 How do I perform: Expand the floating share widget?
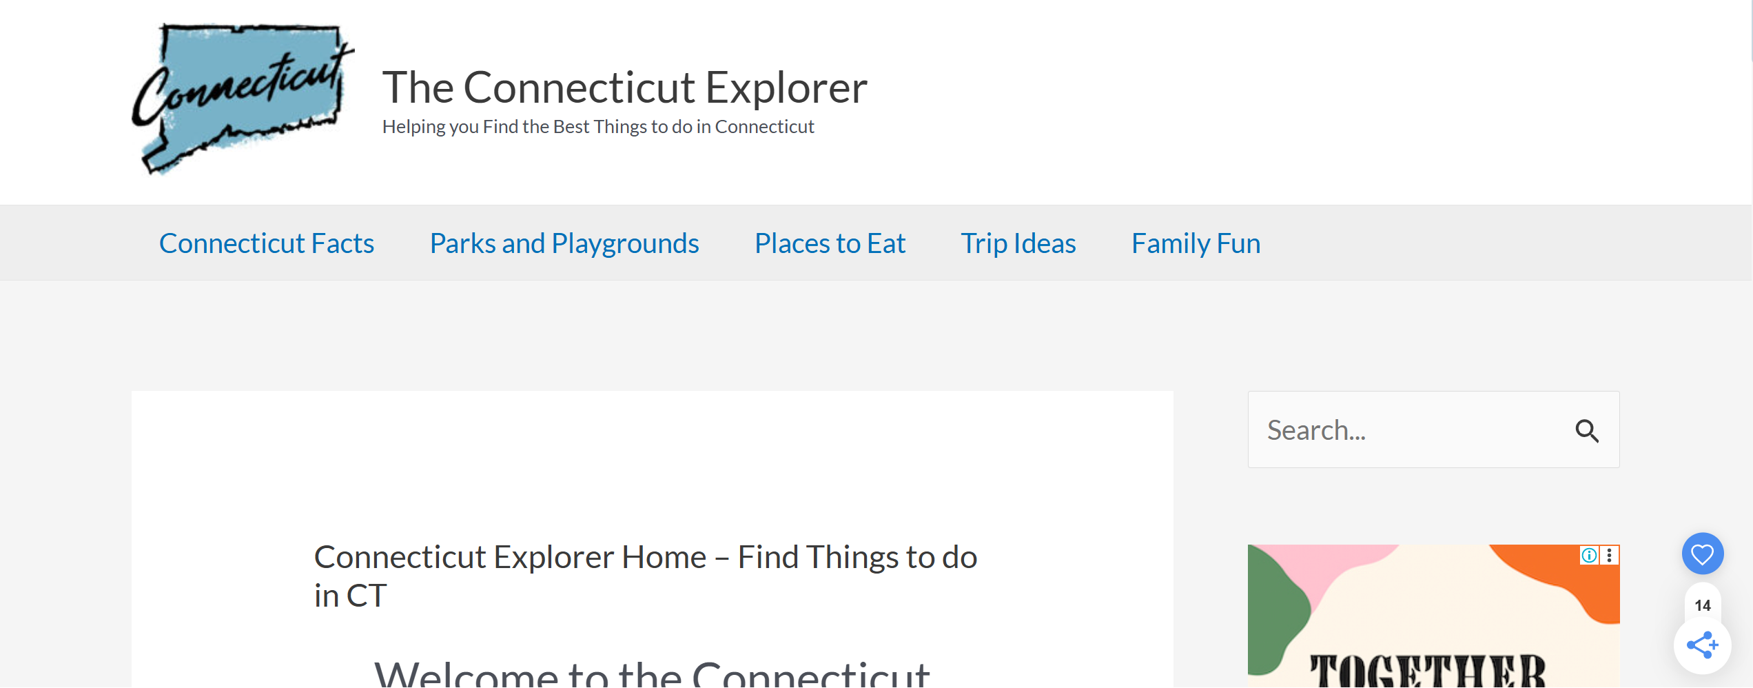pos(1702,645)
